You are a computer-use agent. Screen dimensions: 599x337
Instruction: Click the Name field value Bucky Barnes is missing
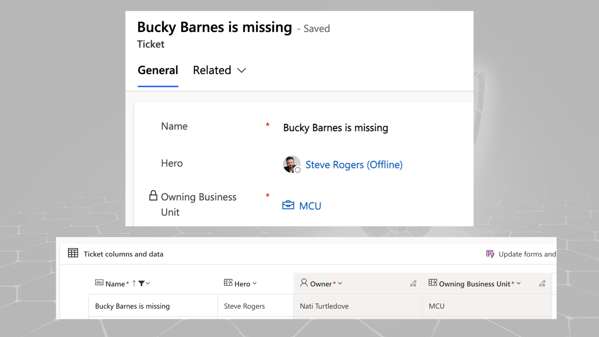tap(336, 128)
